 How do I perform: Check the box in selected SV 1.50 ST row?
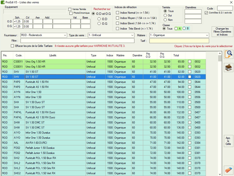coord(190,77)
